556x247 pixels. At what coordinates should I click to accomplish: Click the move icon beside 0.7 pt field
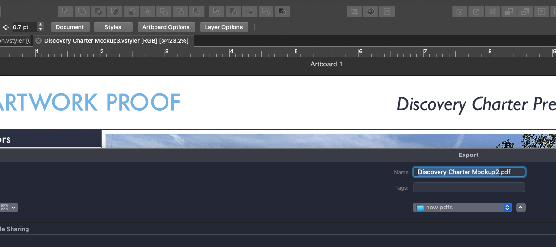tap(6, 27)
